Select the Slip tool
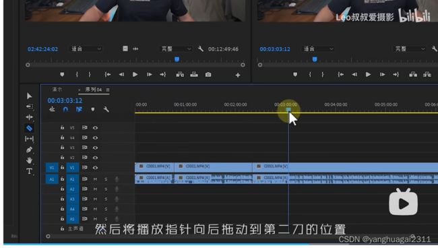The width and height of the screenshot is (438, 248). (30, 139)
